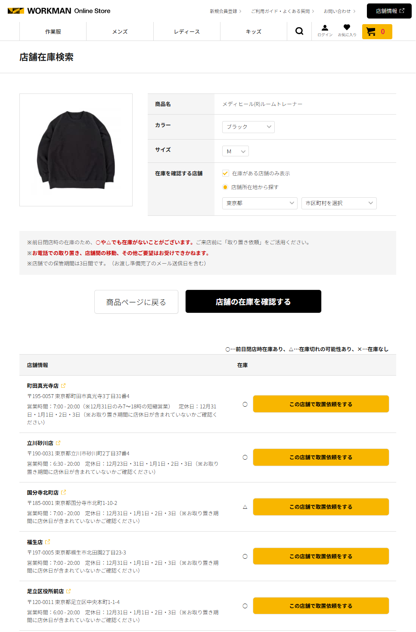Click the WORKMAN Online Store logo
Image resolution: width=416 pixels, height=632 pixels.
(x=59, y=11)
